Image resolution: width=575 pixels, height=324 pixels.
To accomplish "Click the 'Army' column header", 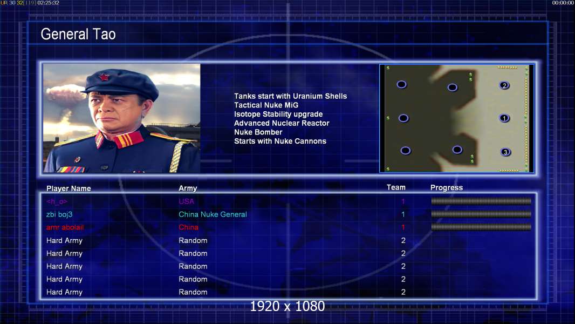I will 188,188.
